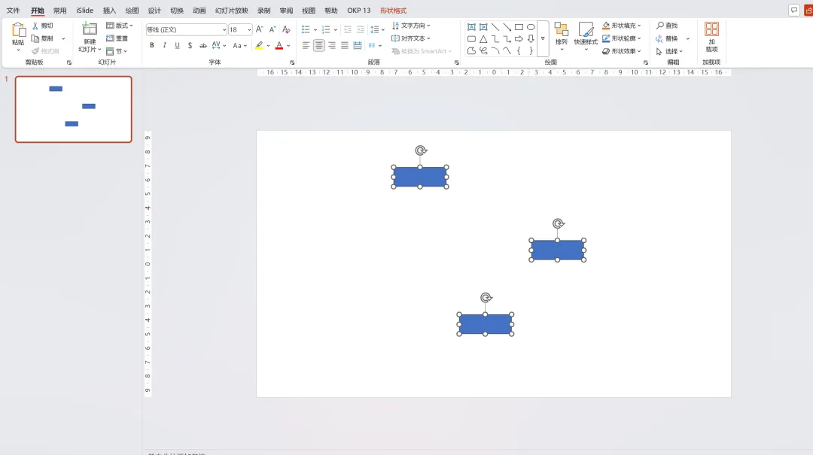Increase the font size
Image resolution: width=813 pixels, height=455 pixels.
[259, 29]
